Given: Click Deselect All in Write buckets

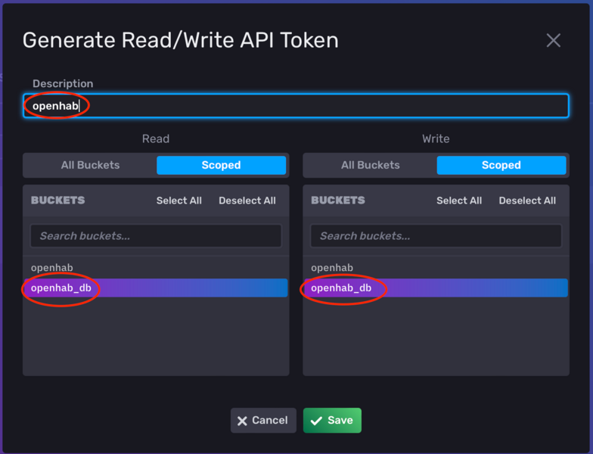Looking at the screenshot, I should pos(527,201).
